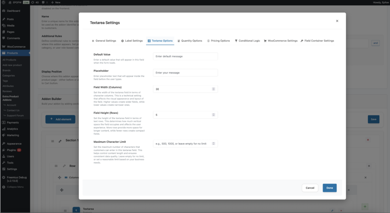This screenshot has width=390, height=213.
Task: Focus the Placeholder text field
Action: [x=185, y=73]
